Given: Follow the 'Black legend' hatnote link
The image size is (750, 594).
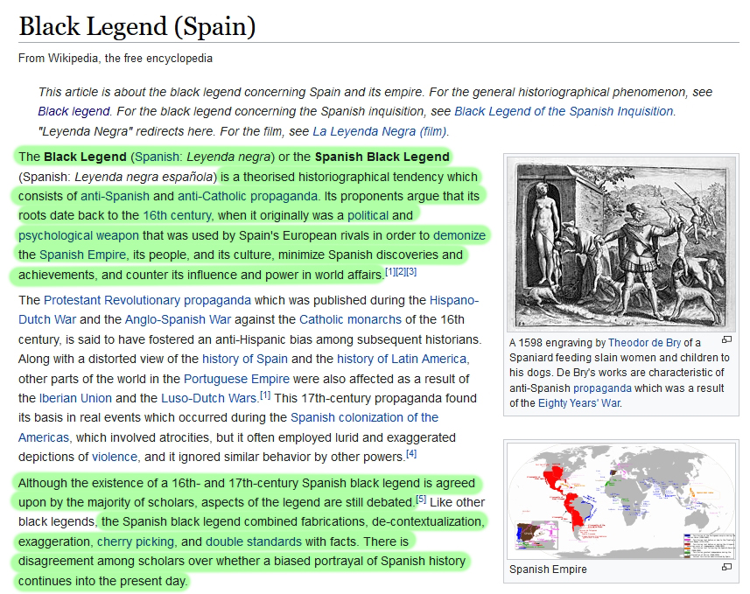Looking at the screenshot, I should tap(74, 111).
